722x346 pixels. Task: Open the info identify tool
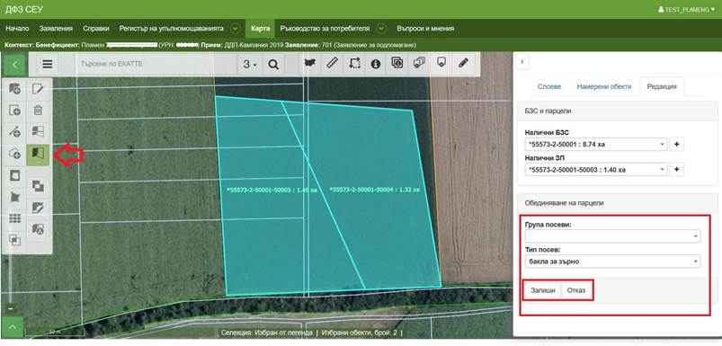[x=376, y=64]
